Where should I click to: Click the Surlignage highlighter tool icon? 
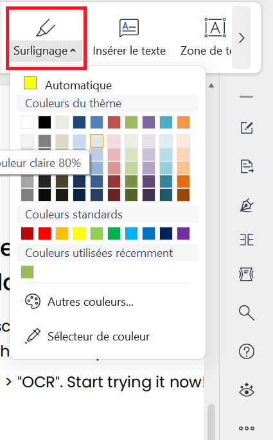pyautogui.click(x=46, y=28)
